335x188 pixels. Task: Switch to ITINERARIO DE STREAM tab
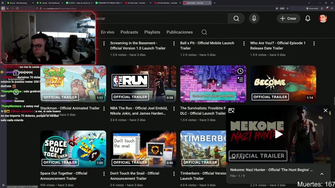(x=109, y=3)
